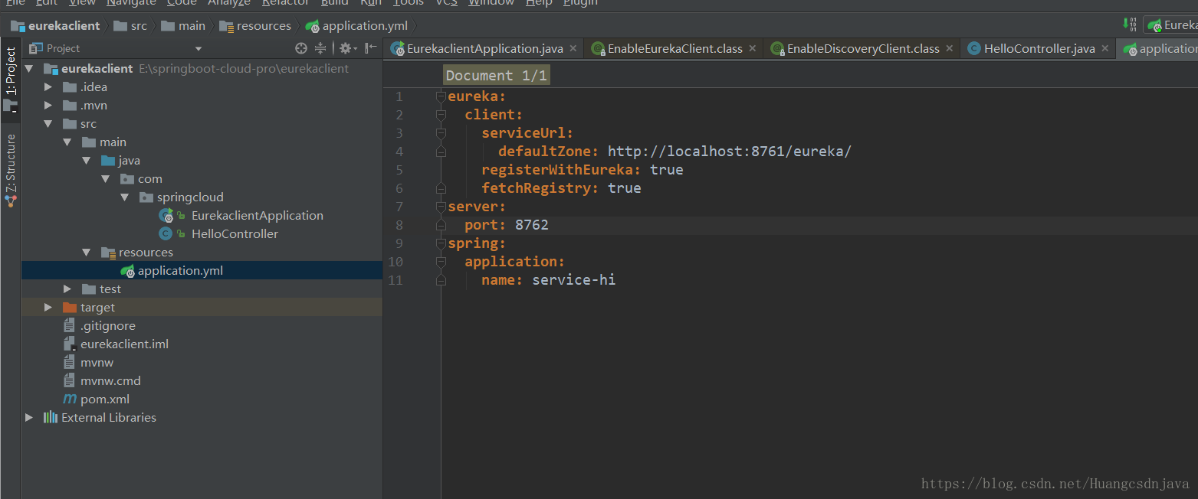Toggle code fold marker at eureka line
The image size is (1198, 499).
(441, 96)
